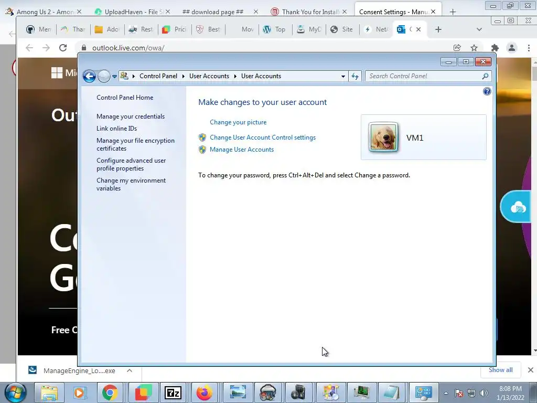Show hidden tray icons arrow
The width and height of the screenshot is (537, 403).
click(x=446, y=393)
